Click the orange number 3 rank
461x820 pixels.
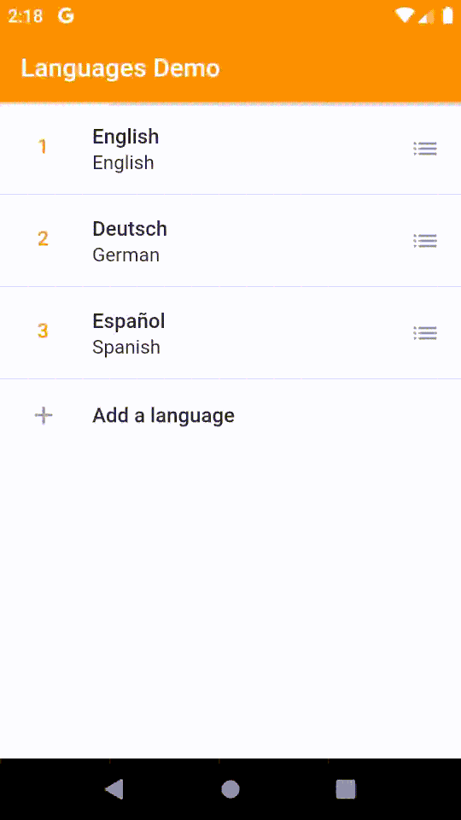click(43, 331)
